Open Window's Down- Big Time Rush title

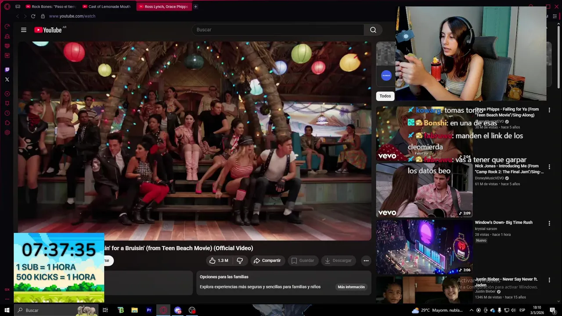click(x=504, y=223)
